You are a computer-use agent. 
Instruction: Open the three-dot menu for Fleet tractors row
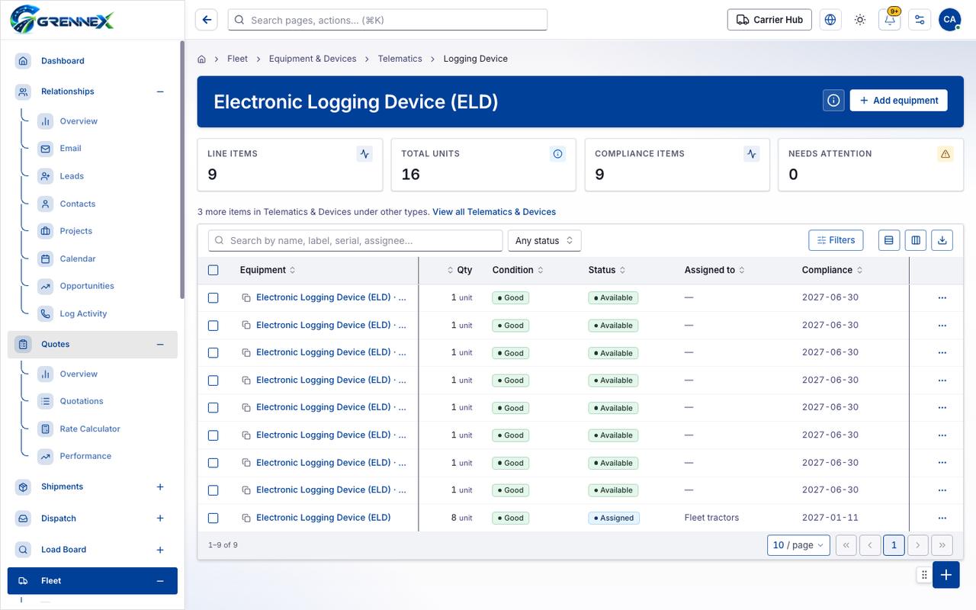pyautogui.click(x=942, y=518)
